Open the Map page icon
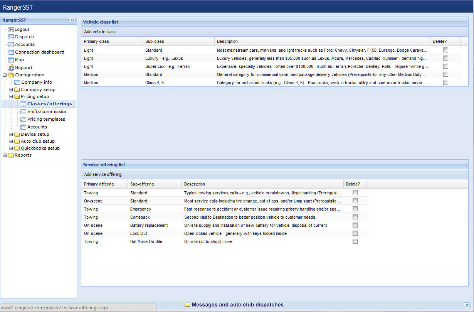474x312 pixels. tap(11, 60)
